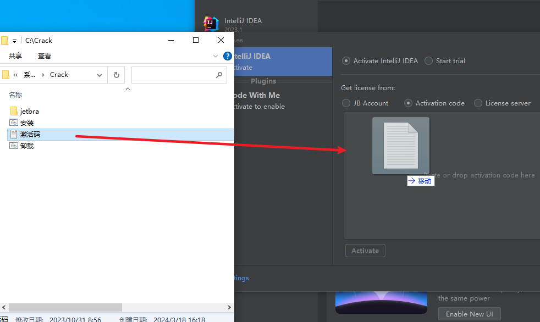Click the file name 激活码
Screen dimensions: 540x322
(30, 134)
